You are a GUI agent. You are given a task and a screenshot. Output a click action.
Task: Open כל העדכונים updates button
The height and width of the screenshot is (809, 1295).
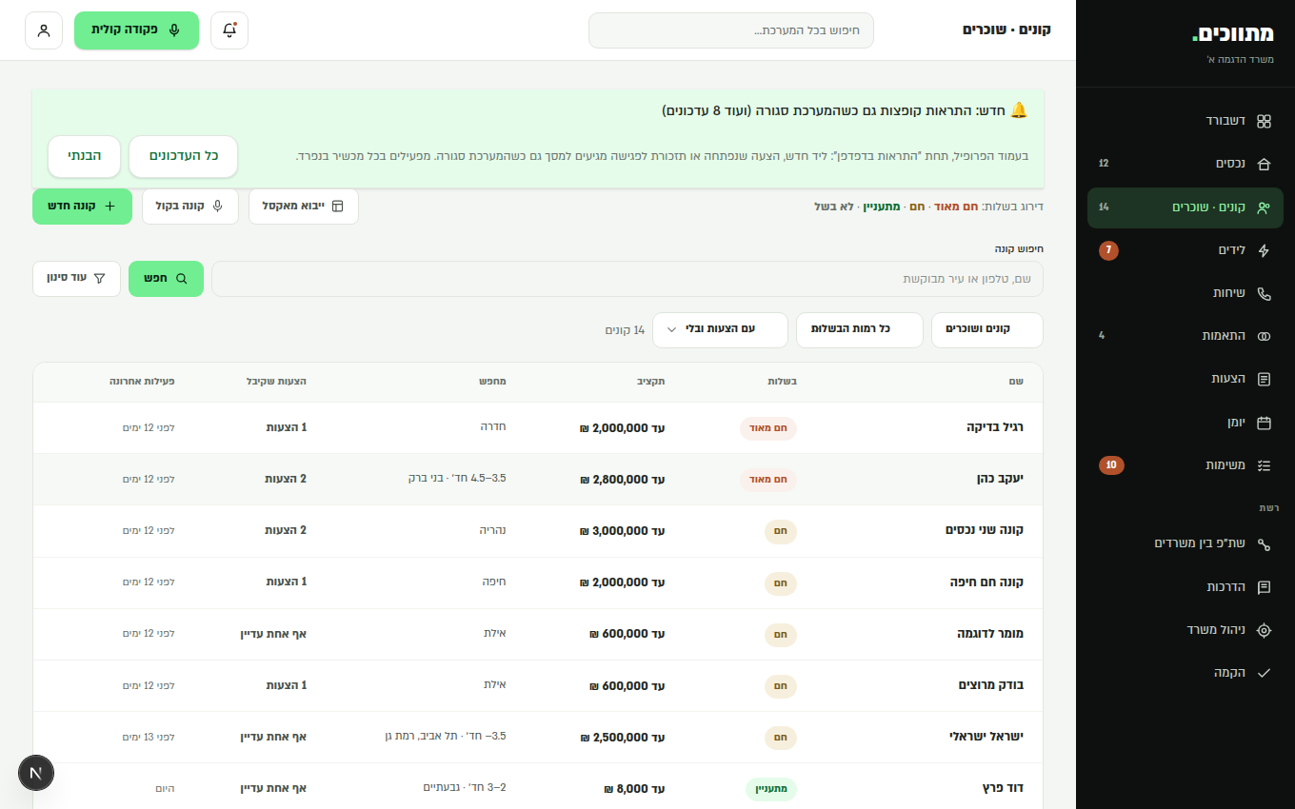(x=183, y=156)
